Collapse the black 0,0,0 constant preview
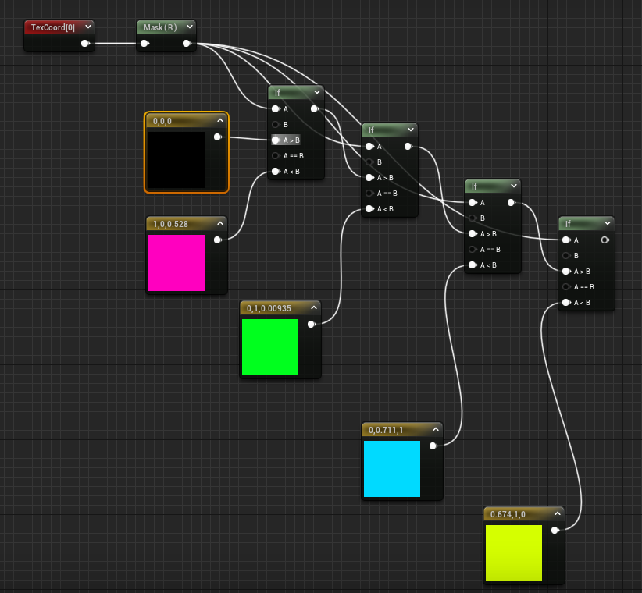 (220, 121)
